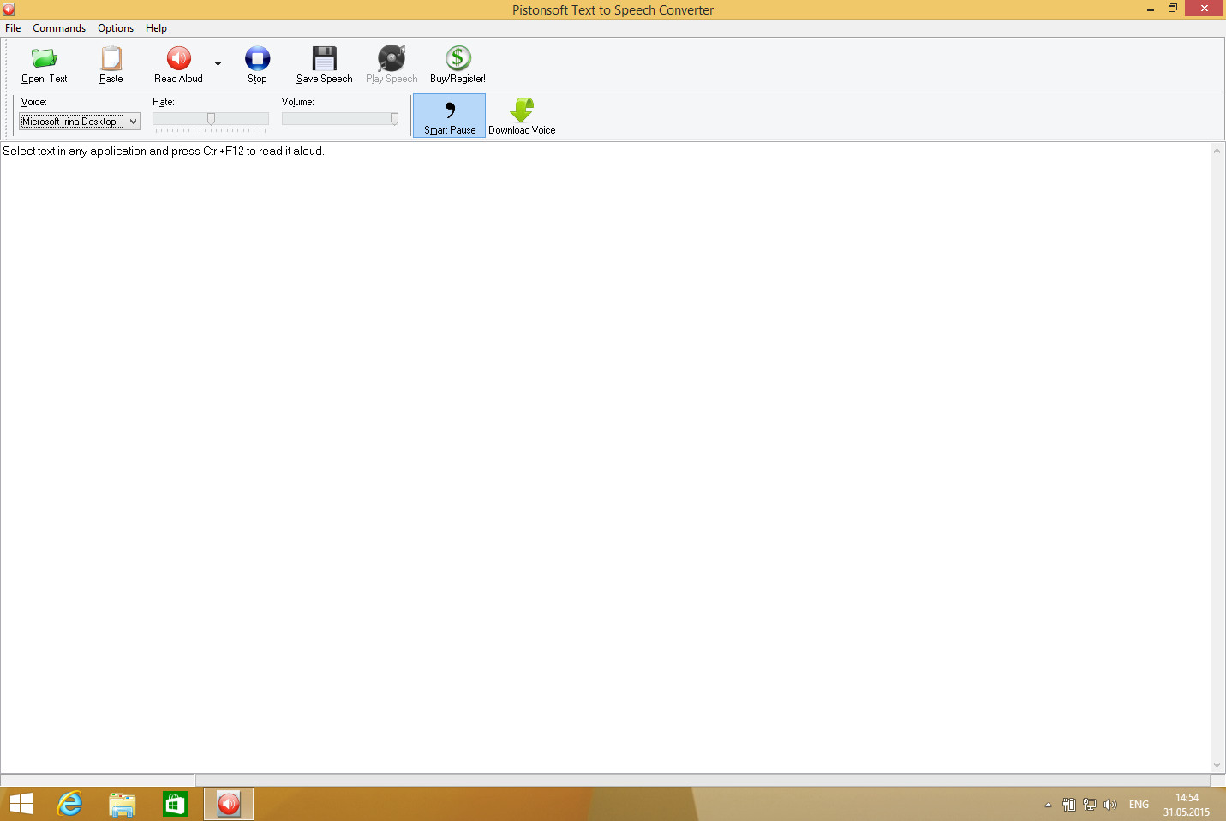Launch Internet Explorer from the taskbar
This screenshot has height=821, width=1226.
point(69,804)
